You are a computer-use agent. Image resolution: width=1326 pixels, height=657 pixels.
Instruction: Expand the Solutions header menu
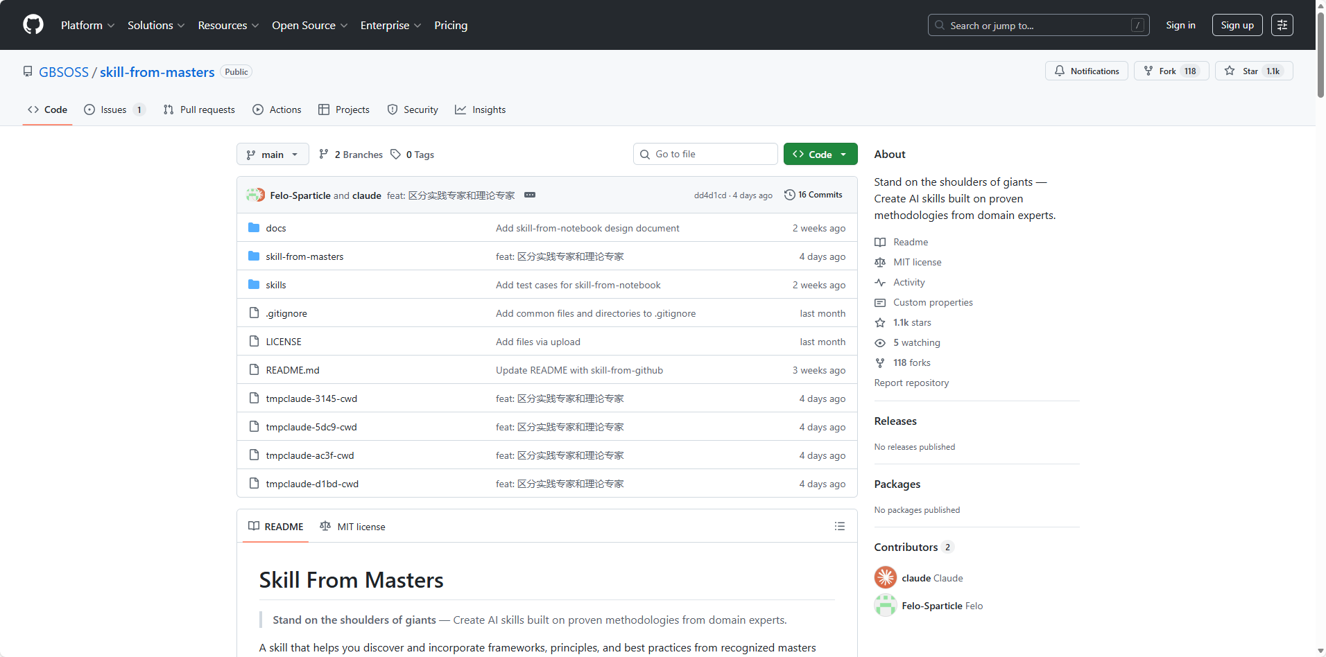point(156,26)
